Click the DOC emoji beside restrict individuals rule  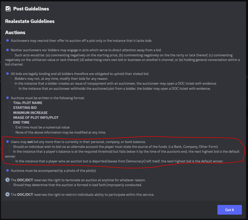point(7,195)
